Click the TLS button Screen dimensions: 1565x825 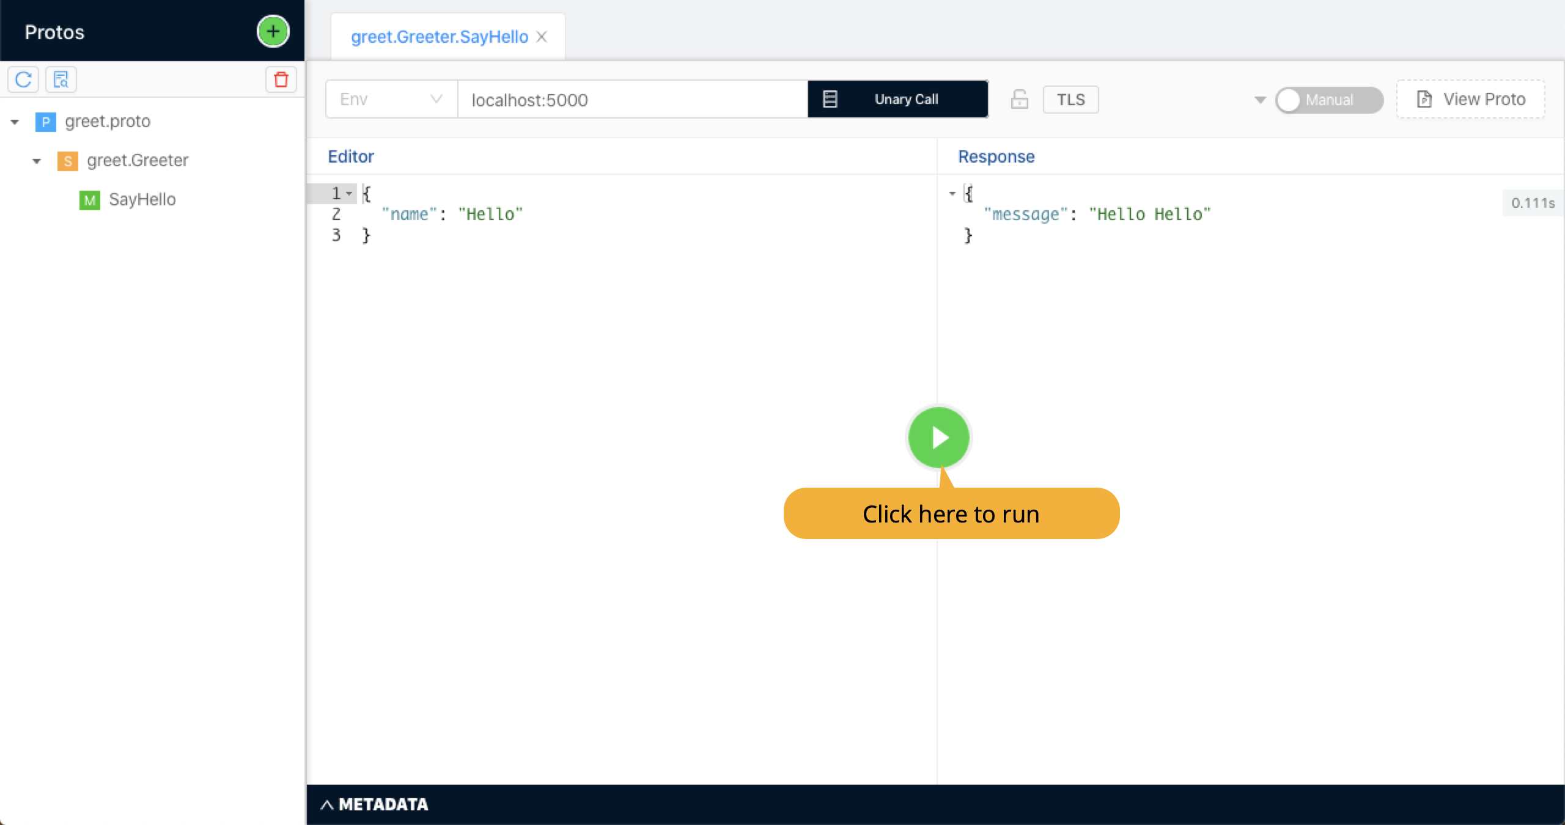click(x=1070, y=100)
